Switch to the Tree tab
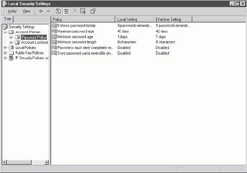Image resolution: width=247 pixels, height=173 pixels. [7, 19]
